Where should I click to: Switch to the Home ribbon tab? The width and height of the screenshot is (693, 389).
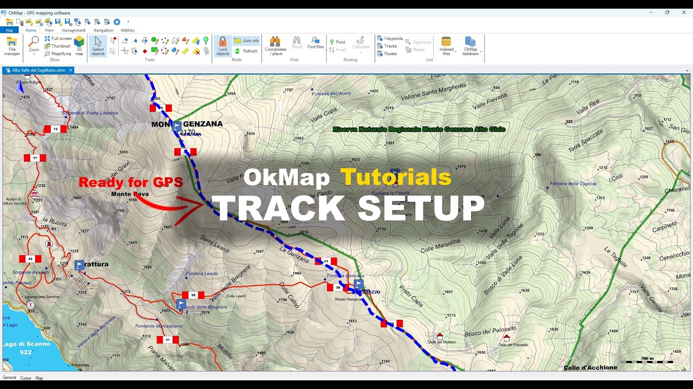coord(31,30)
